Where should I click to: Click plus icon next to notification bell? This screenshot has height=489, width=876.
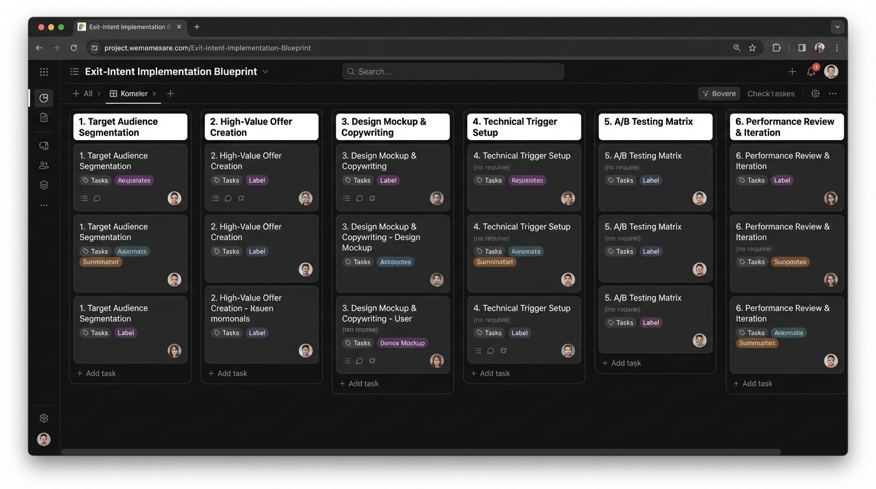point(792,72)
